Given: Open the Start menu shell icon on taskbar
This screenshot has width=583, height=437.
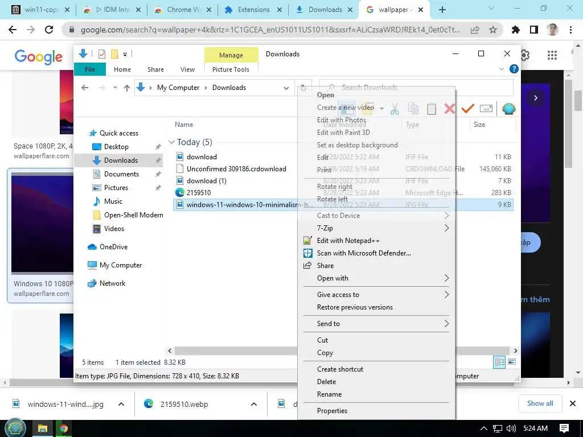Looking at the screenshot, I should [14, 428].
